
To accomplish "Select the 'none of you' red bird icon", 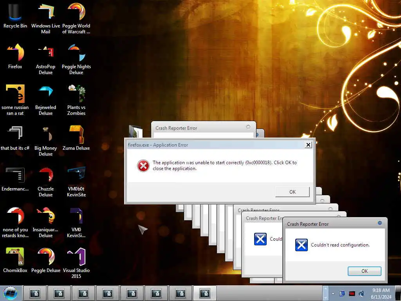I will point(15,222).
